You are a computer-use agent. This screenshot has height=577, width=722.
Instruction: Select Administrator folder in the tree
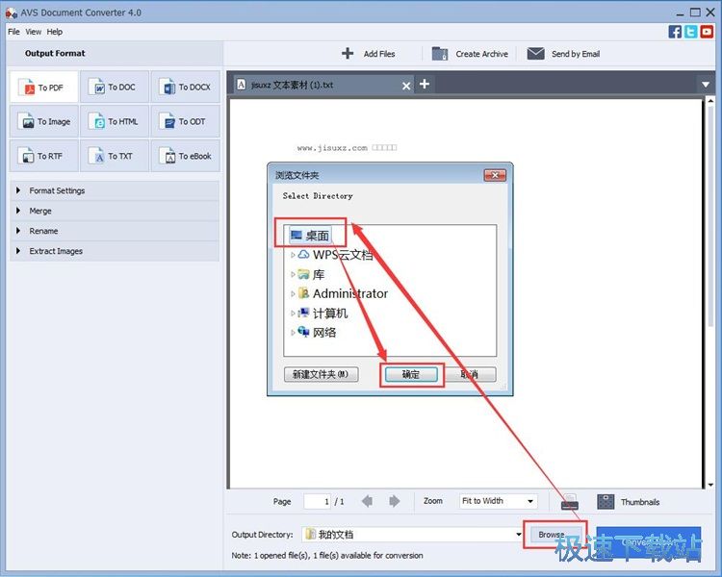[344, 293]
